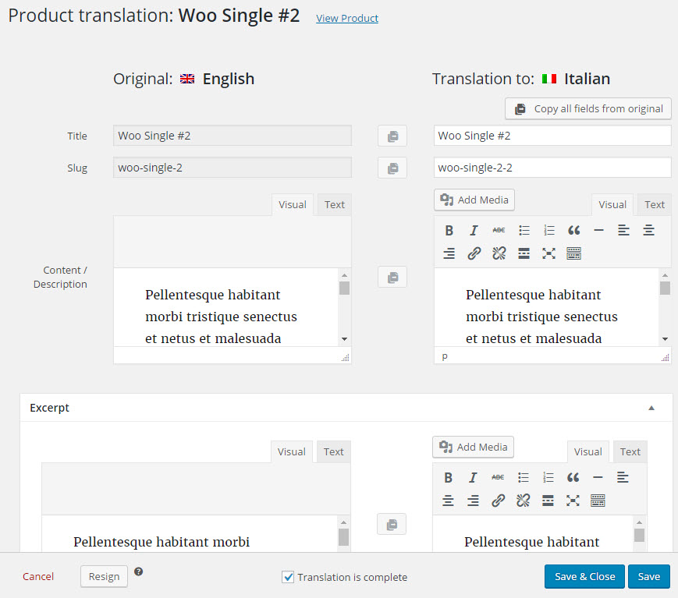The image size is (678, 598).
Task: Click down arrow of original description scrollbar
Action: point(344,339)
